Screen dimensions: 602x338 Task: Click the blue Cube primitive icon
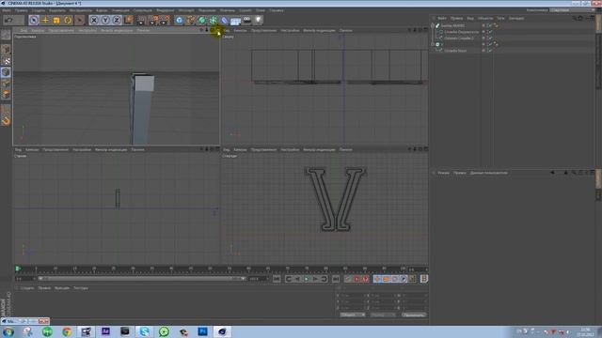(x=180, y=20)
